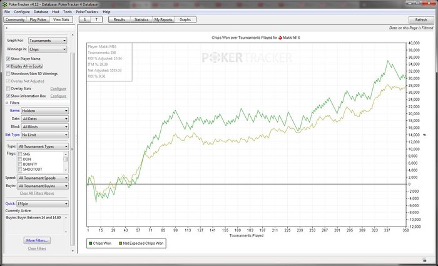The height and width of the screenshot is (266, 438).
Task: Toggle Show Player Name checkbox
Action: [x=8, y=59]
